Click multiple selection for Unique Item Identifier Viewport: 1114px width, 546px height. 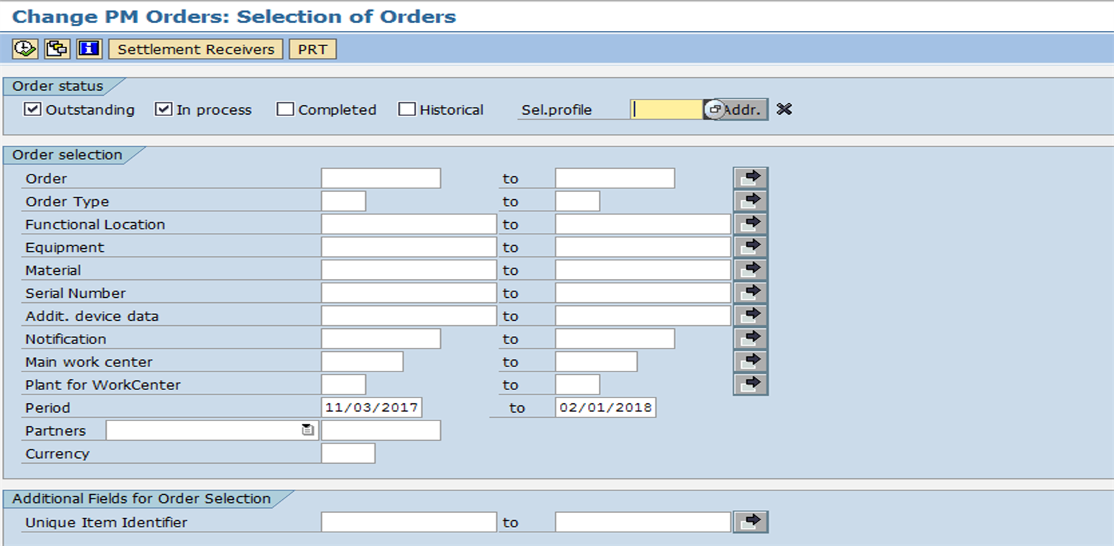pos(750,522)
